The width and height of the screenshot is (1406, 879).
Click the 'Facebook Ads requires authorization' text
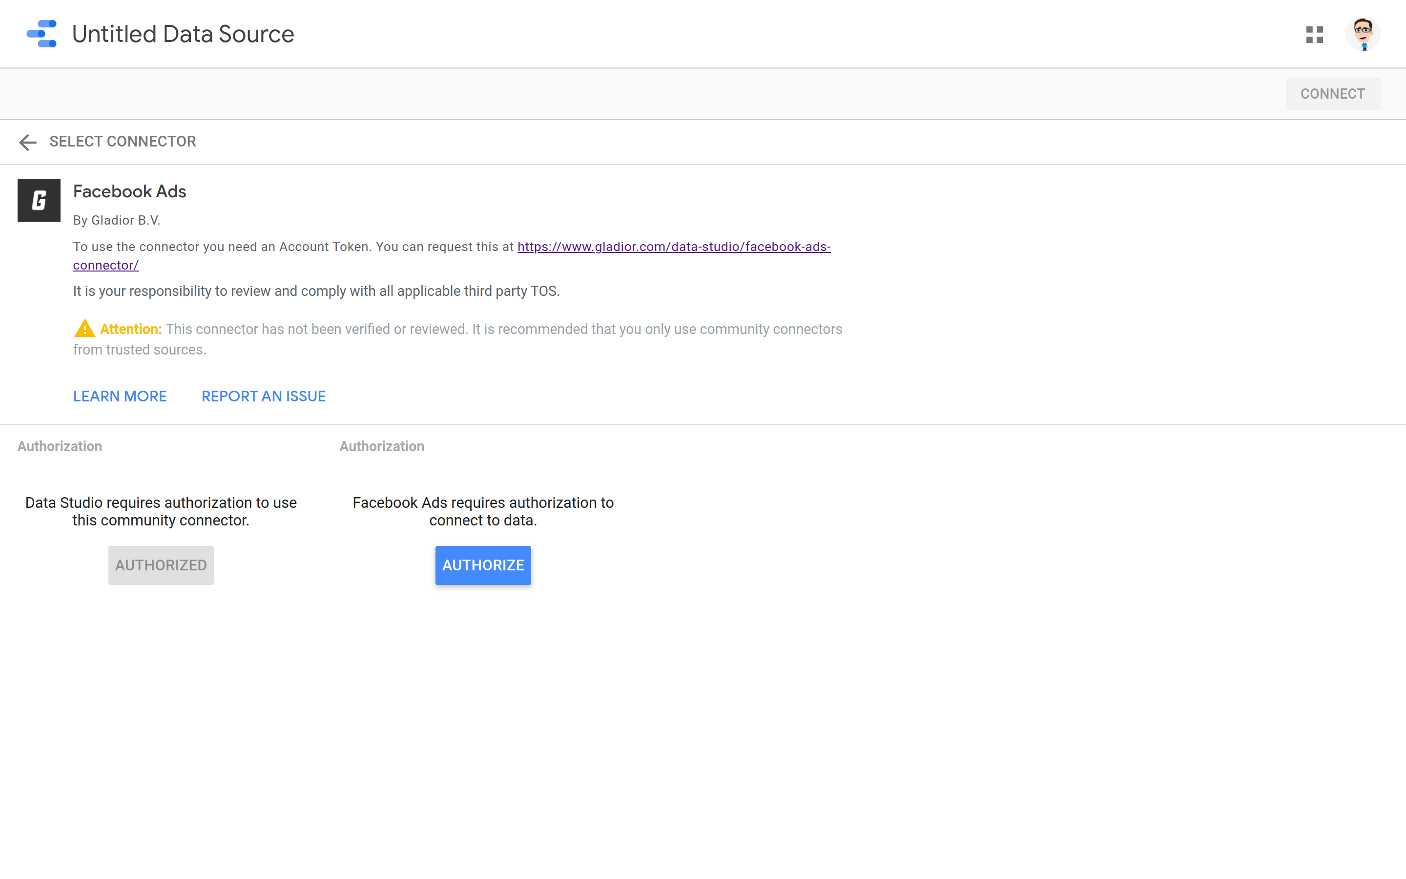pyautogui.click(x=483, y=511)
